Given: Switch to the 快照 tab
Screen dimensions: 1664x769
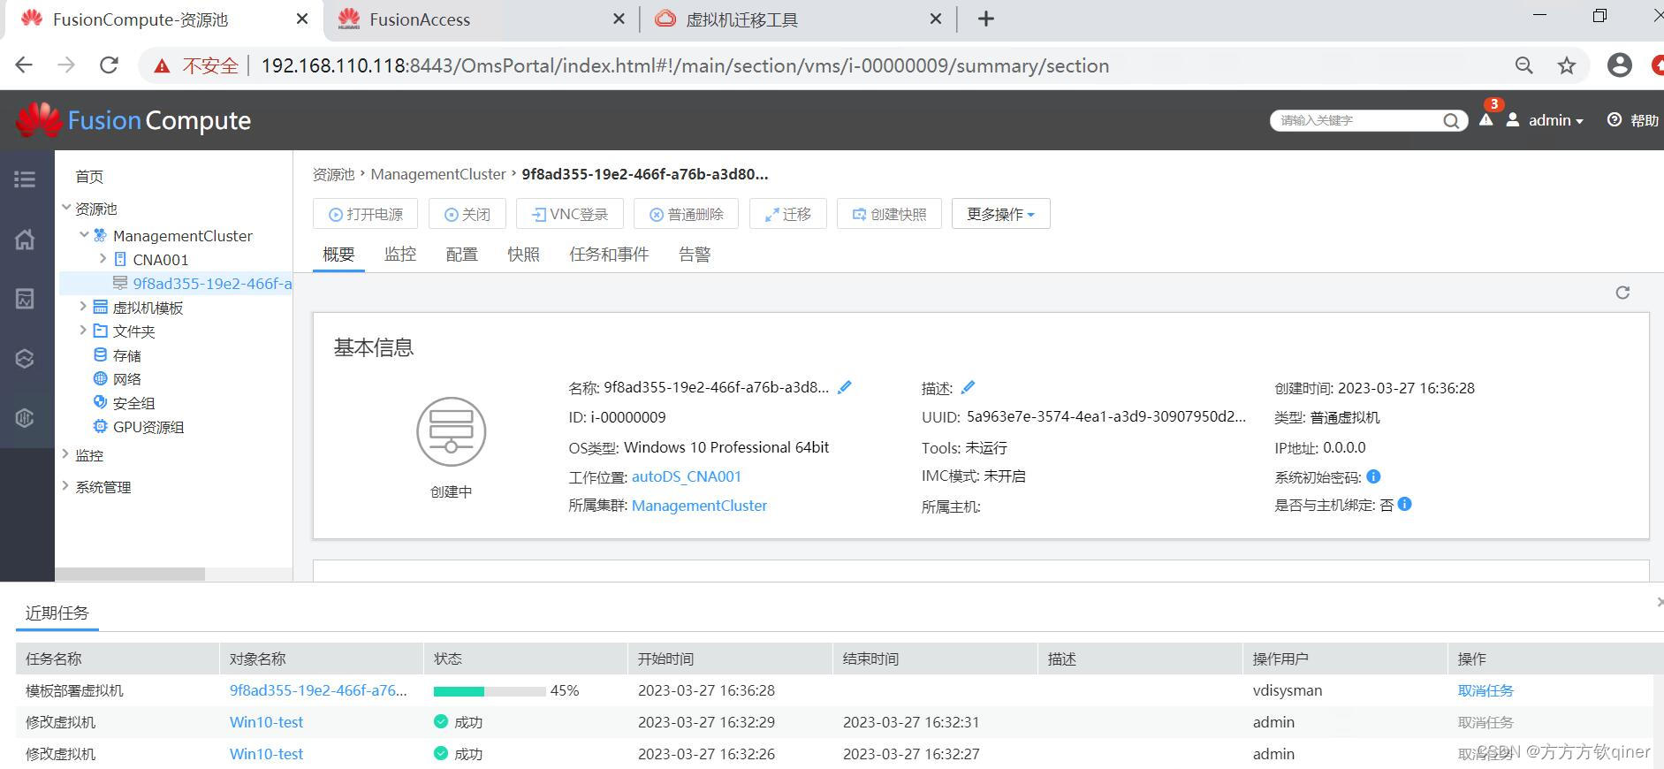Looking at the screenshot, I should tap(523, 255).
